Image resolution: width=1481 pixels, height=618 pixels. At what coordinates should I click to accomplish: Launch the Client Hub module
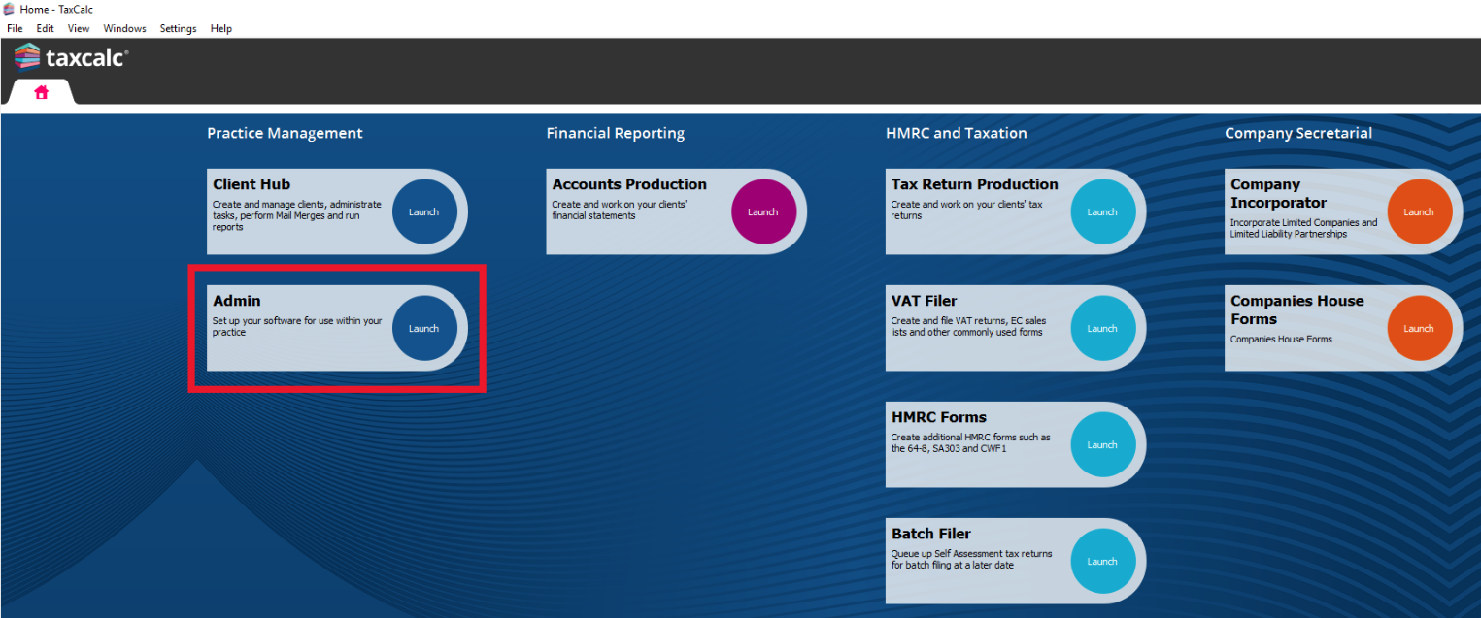(x=423, y=212)
